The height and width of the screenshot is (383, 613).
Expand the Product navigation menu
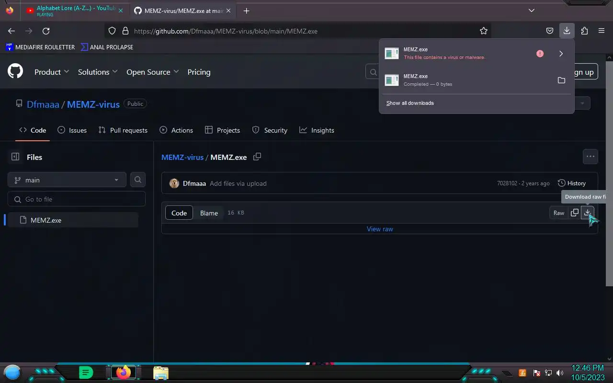pyautogui.click(x=52, y=72)
